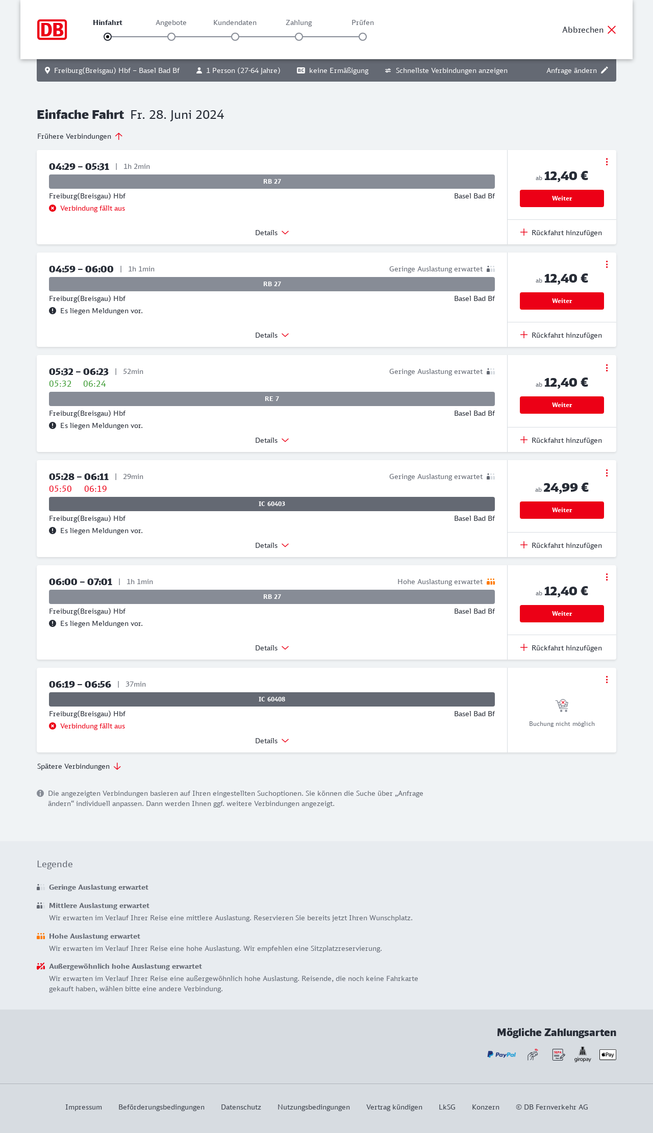Show Frühere Verbindungen
The width and height of the screenshot is (653, 1133).
[80, 136]
